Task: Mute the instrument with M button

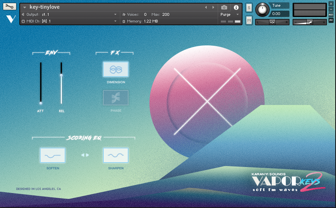Action: (249, 21)
